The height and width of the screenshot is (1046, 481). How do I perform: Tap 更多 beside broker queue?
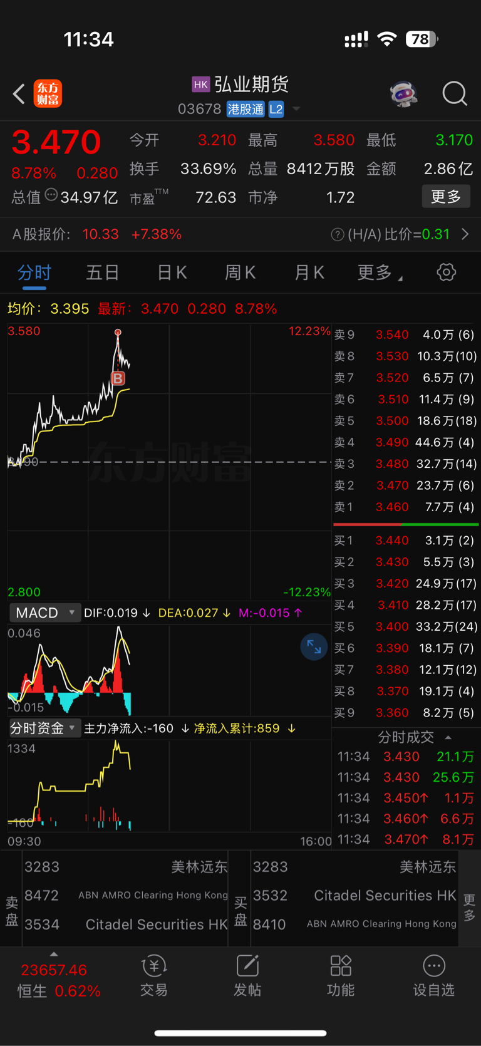click(469, 908)
